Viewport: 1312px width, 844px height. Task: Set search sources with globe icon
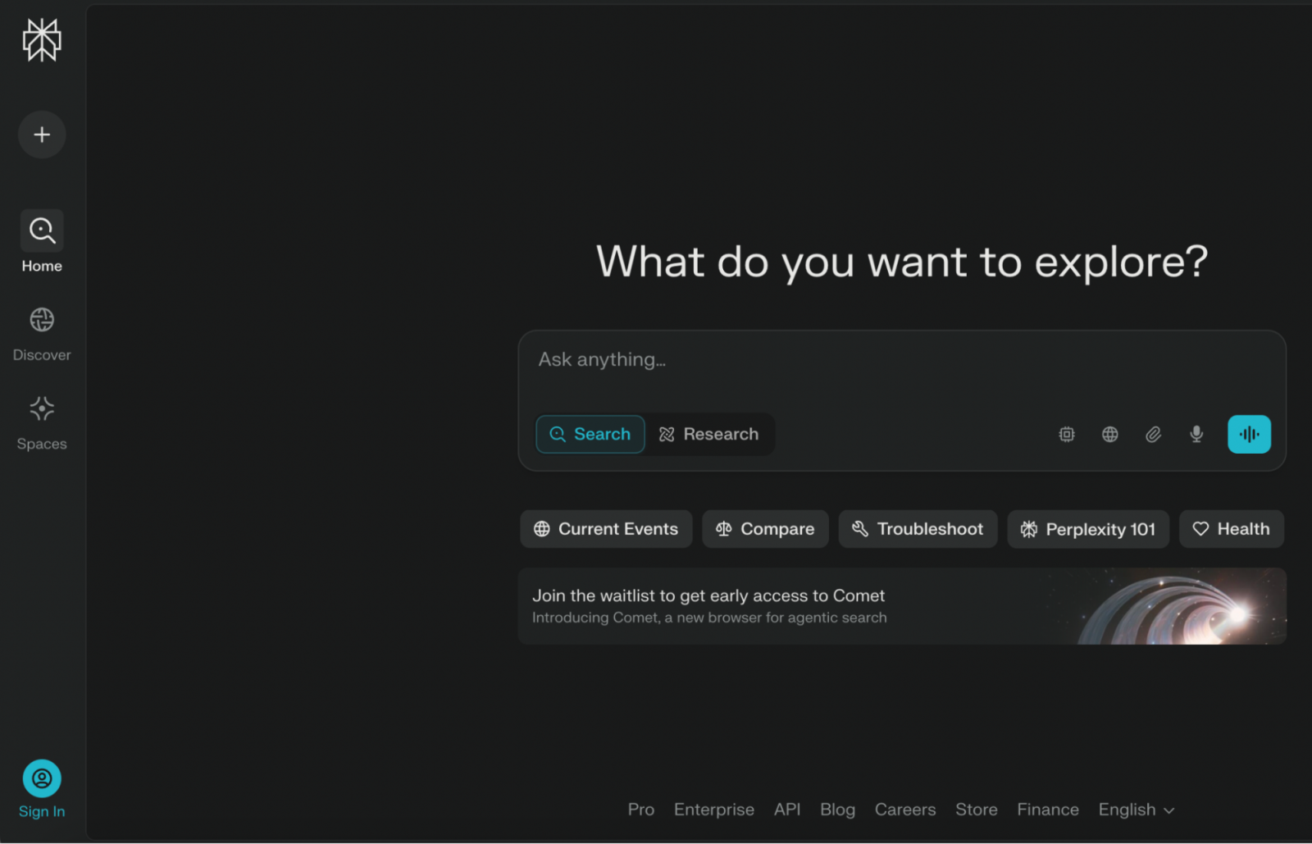tap(1109, 435)
